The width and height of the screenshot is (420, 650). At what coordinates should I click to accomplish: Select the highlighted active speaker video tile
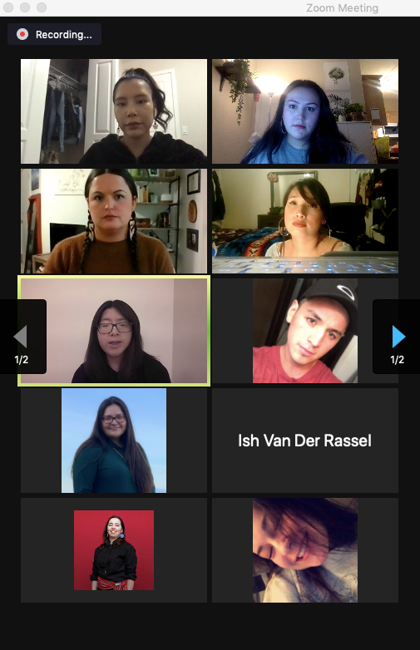point(114,330)
